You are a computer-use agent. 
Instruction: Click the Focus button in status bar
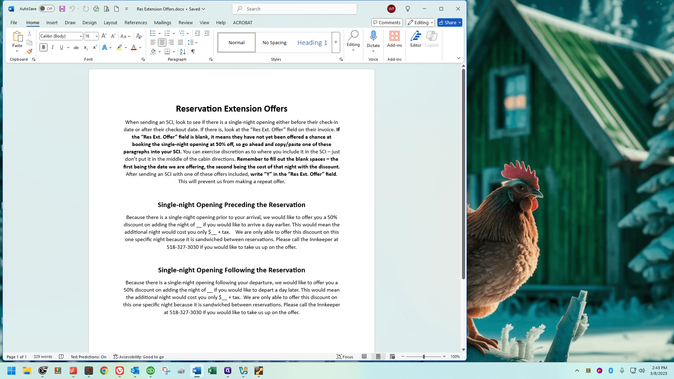point(345,357)
